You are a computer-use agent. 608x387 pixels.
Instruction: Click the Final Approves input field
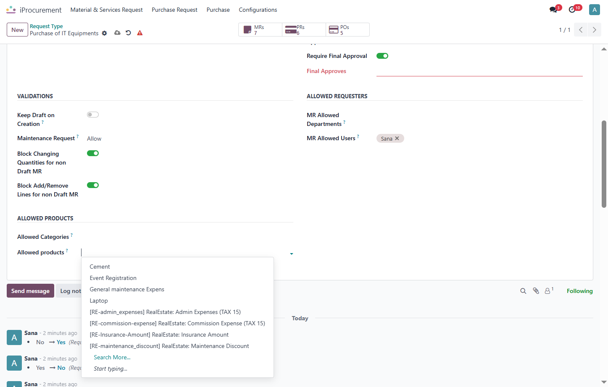tap(479, 71)
